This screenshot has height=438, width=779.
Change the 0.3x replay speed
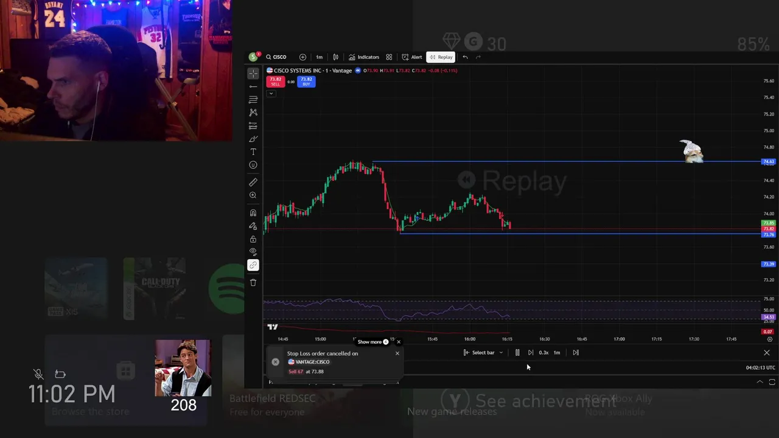coord(543,352)
